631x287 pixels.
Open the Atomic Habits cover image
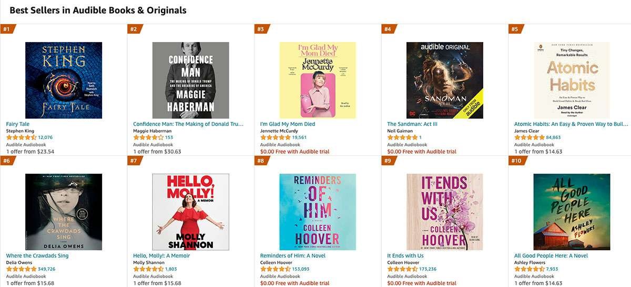coord(572,80)
